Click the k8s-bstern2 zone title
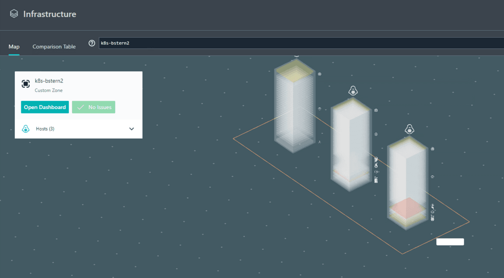 click(49, 81)
